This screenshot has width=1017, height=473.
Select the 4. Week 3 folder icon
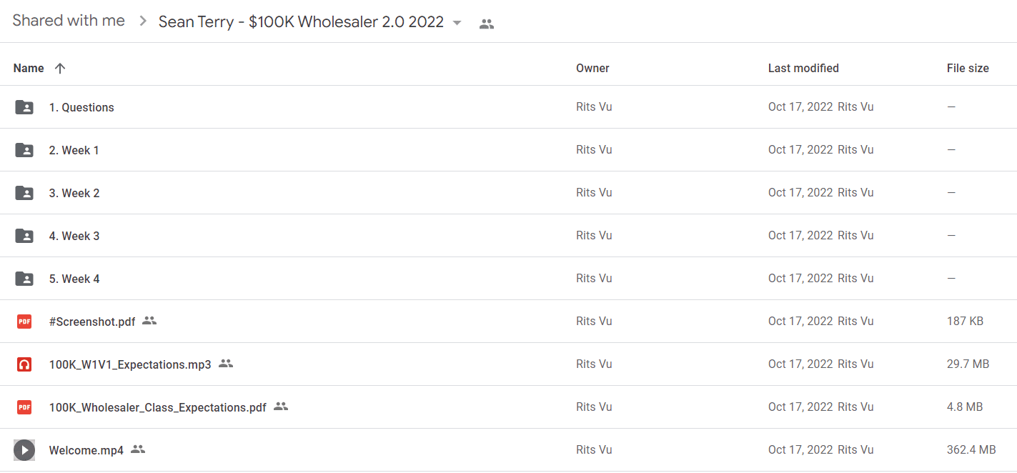24,236
